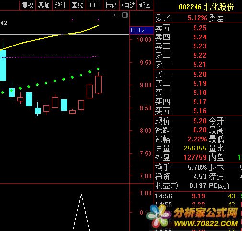Select the 委比 5.12% value

pyautogui.click(x=197, y=18)
